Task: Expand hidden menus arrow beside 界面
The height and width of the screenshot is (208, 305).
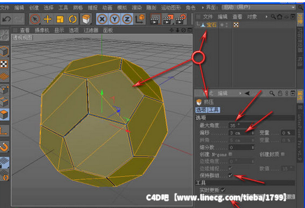Action: point(203,8)
